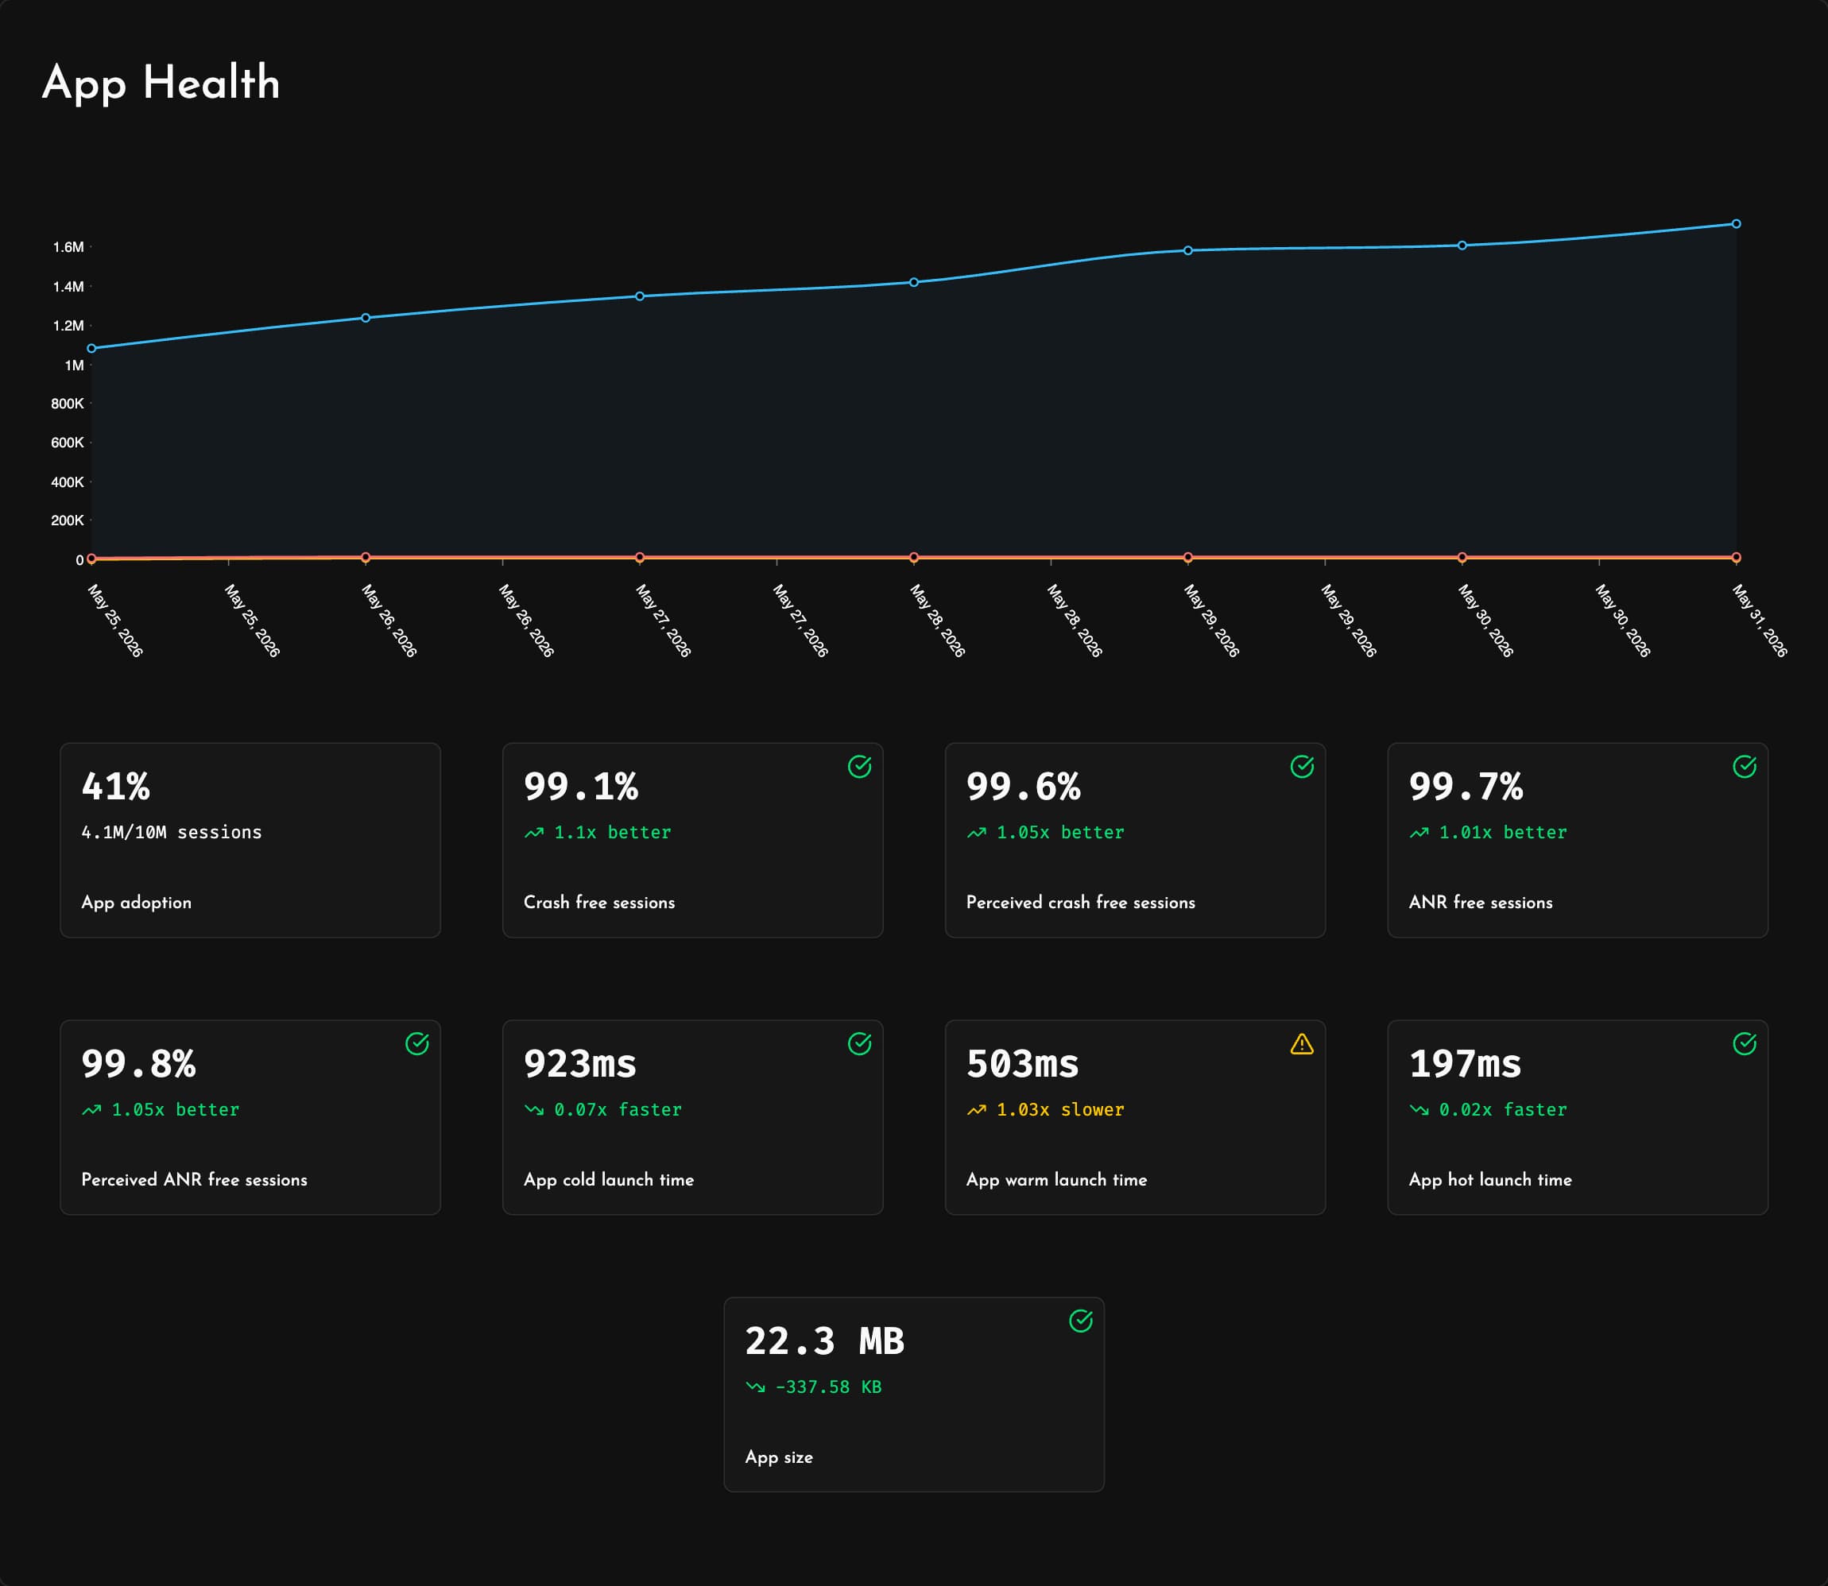This screenshot has width=1828, height=1586.
Task: Click the orange data point above the first May 27, 2026 label
Action: coord(639,558)
